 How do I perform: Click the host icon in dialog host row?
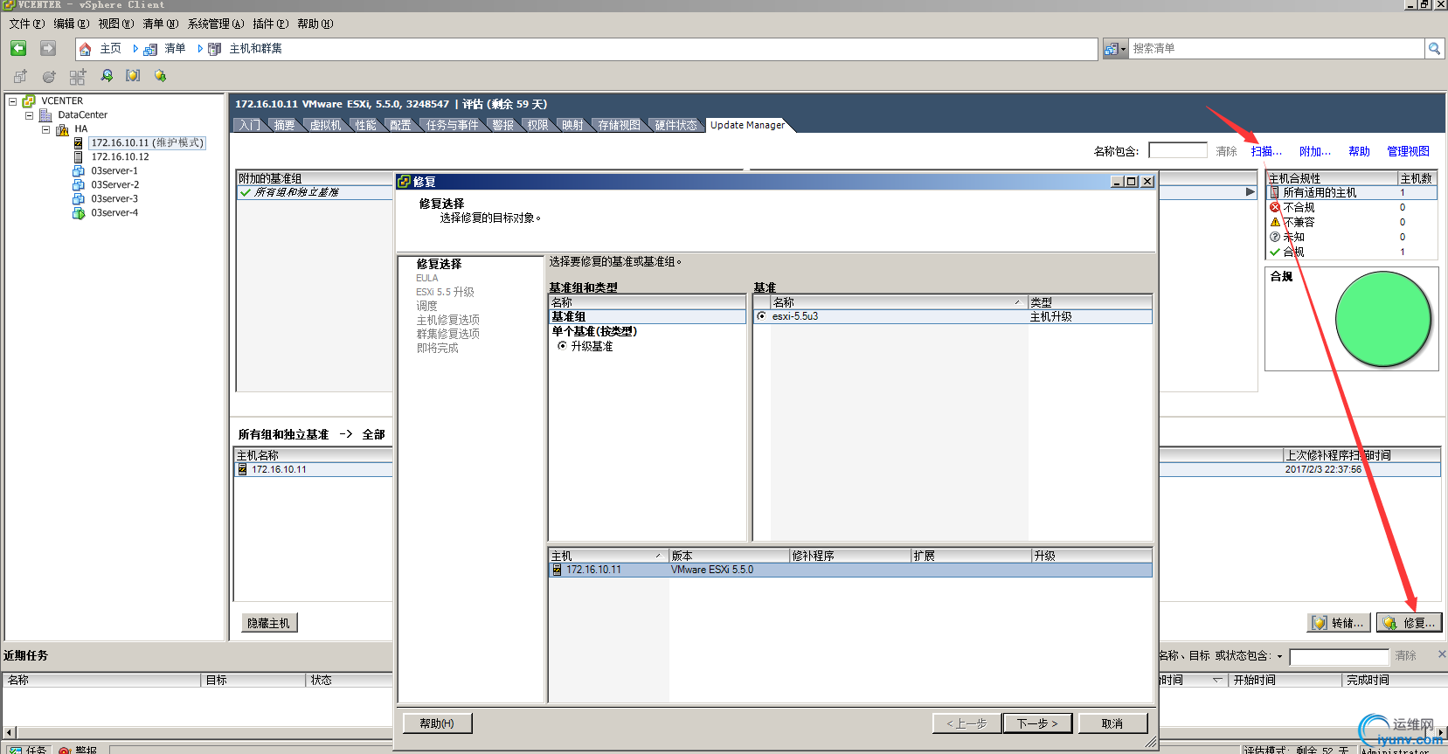[x=557, y=570]
